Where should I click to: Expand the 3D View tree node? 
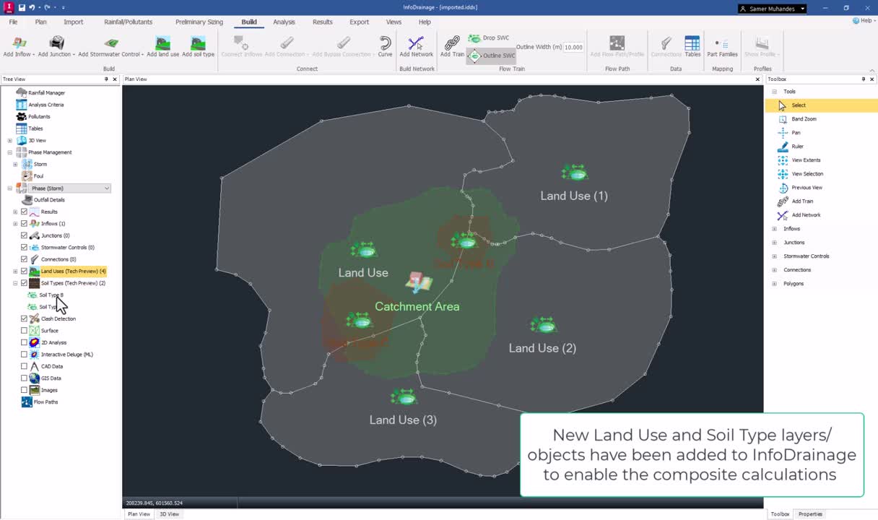click(x=9, y=141)
